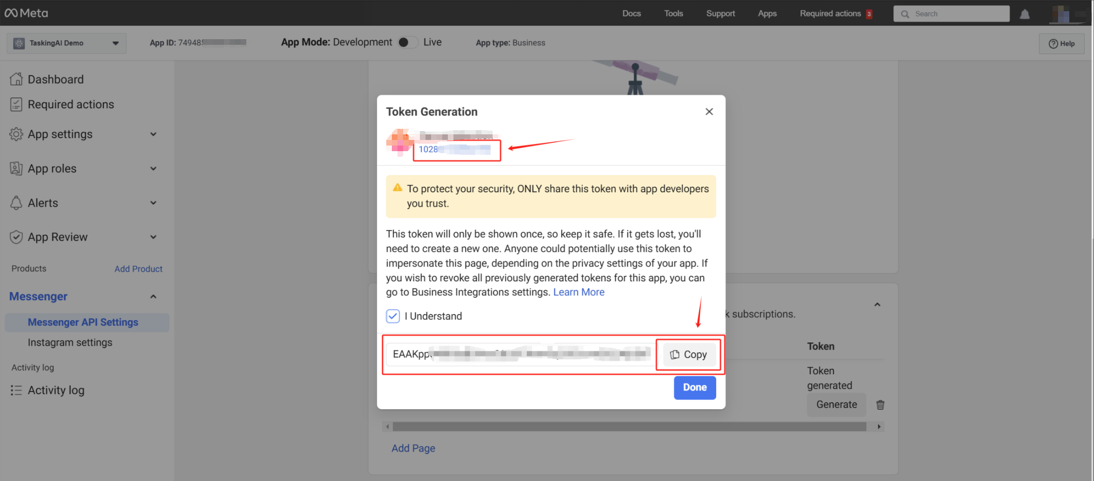Click the Required actions checklist icon

[x=16, y=105]
